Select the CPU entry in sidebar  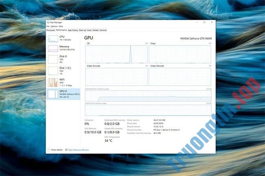tap(63, 38)
